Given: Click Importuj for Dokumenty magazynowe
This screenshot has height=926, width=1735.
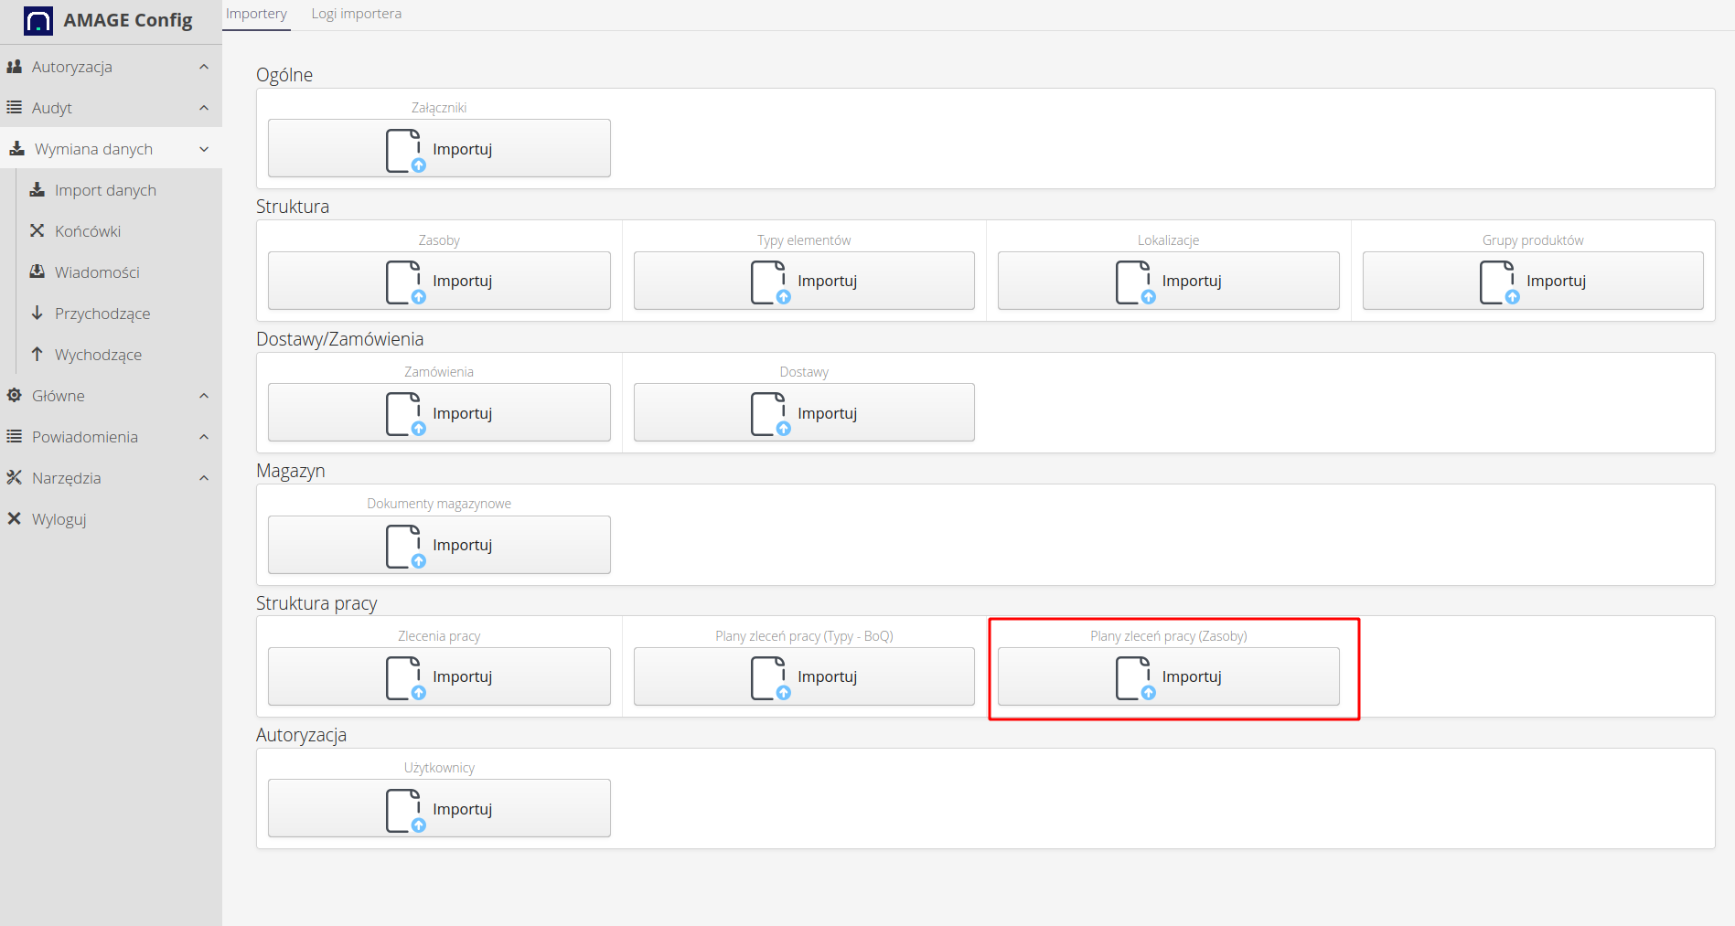Looking at the screenshot, I should point(439,545).
